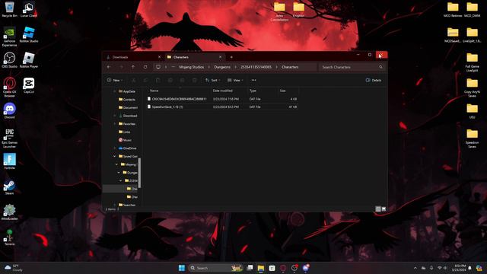Switch to details list view in status bar

click(x=378, y=209)
